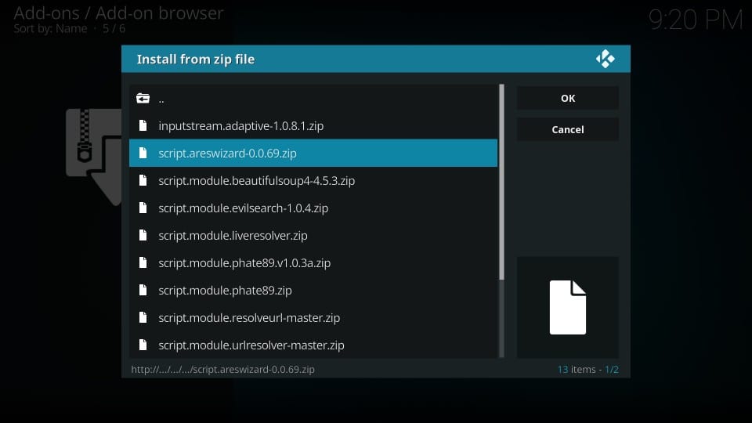Screen dimensions: 752x423
Task: Click the Kodi logo in dialog header
Action: (606, 59)
